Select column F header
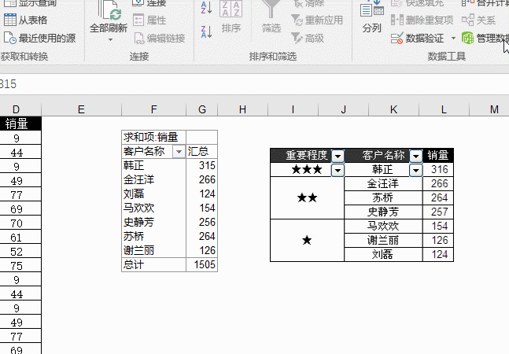Image resolution: width=509 pixels, height=354 pixels. pos(153,109)
